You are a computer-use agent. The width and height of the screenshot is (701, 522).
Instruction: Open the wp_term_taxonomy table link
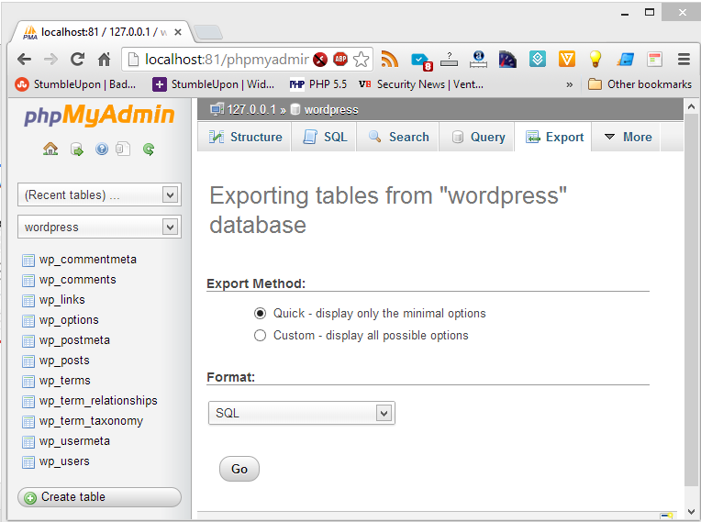coord(91,421)
